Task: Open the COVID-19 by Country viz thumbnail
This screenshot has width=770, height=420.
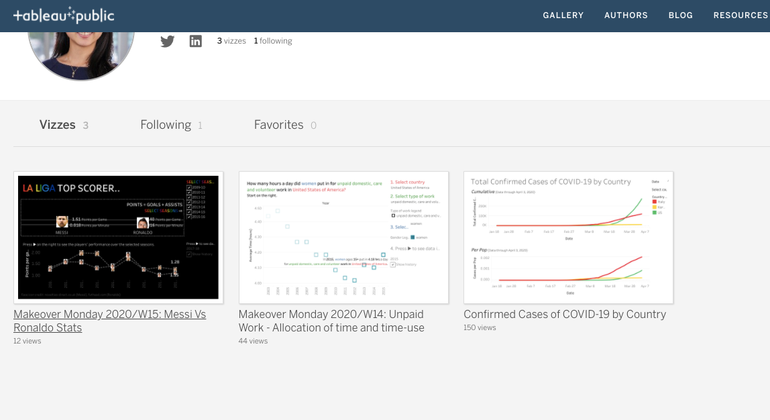Action: [569, 238]
